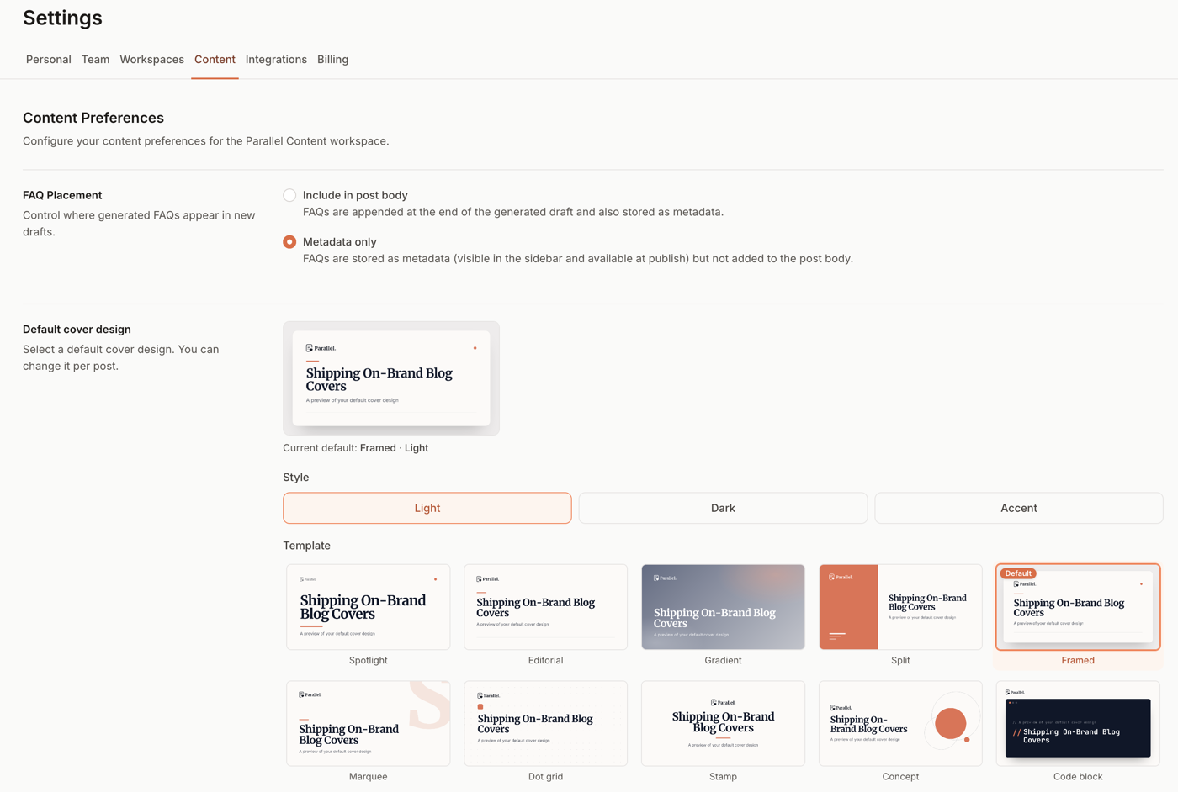Set cover style to Dark
The image size is (1178, 792).
[x=723, y=508]
